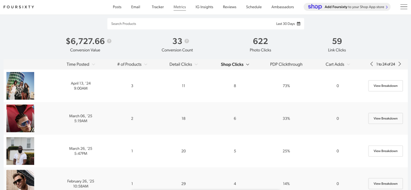Viewport: 411px width, 190px height.
Task: Switch to the Ambassadors tab
Action: click(283, 7)
